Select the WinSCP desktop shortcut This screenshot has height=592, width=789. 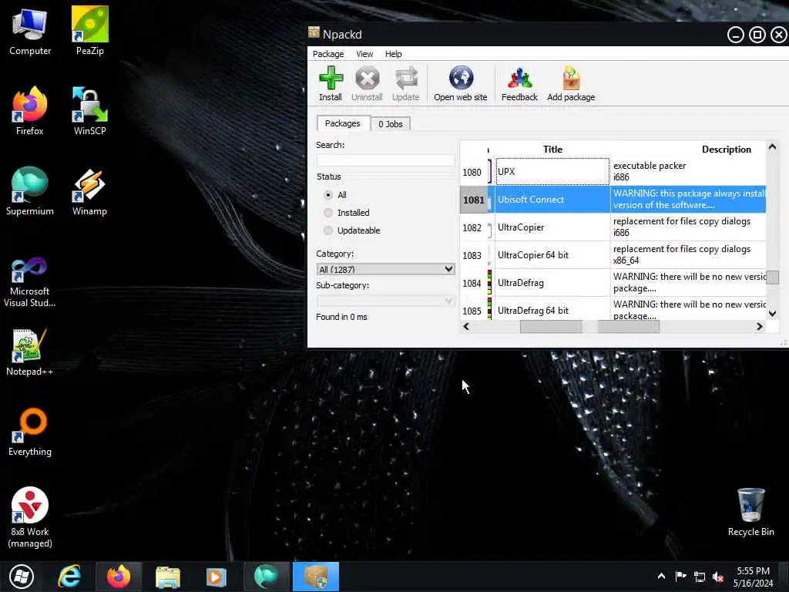90,111
